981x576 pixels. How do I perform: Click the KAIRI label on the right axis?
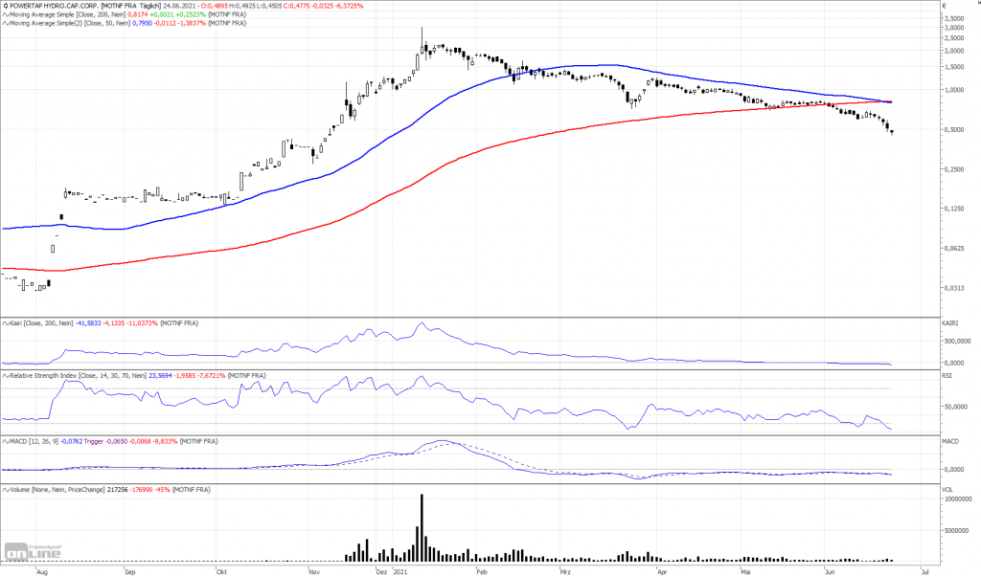pyautogui.click(x=949, y=323)
